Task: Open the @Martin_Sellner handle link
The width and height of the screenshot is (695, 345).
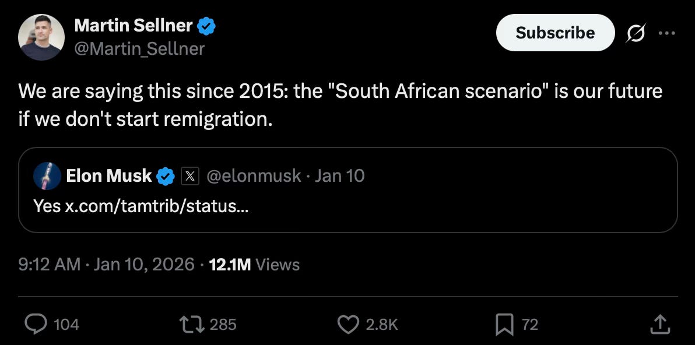Action: click(139, 48)
